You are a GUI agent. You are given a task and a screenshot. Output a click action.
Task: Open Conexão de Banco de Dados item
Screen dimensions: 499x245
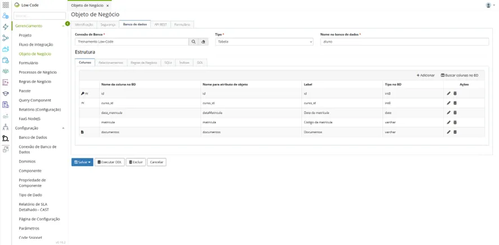click(x=38, y=149)
